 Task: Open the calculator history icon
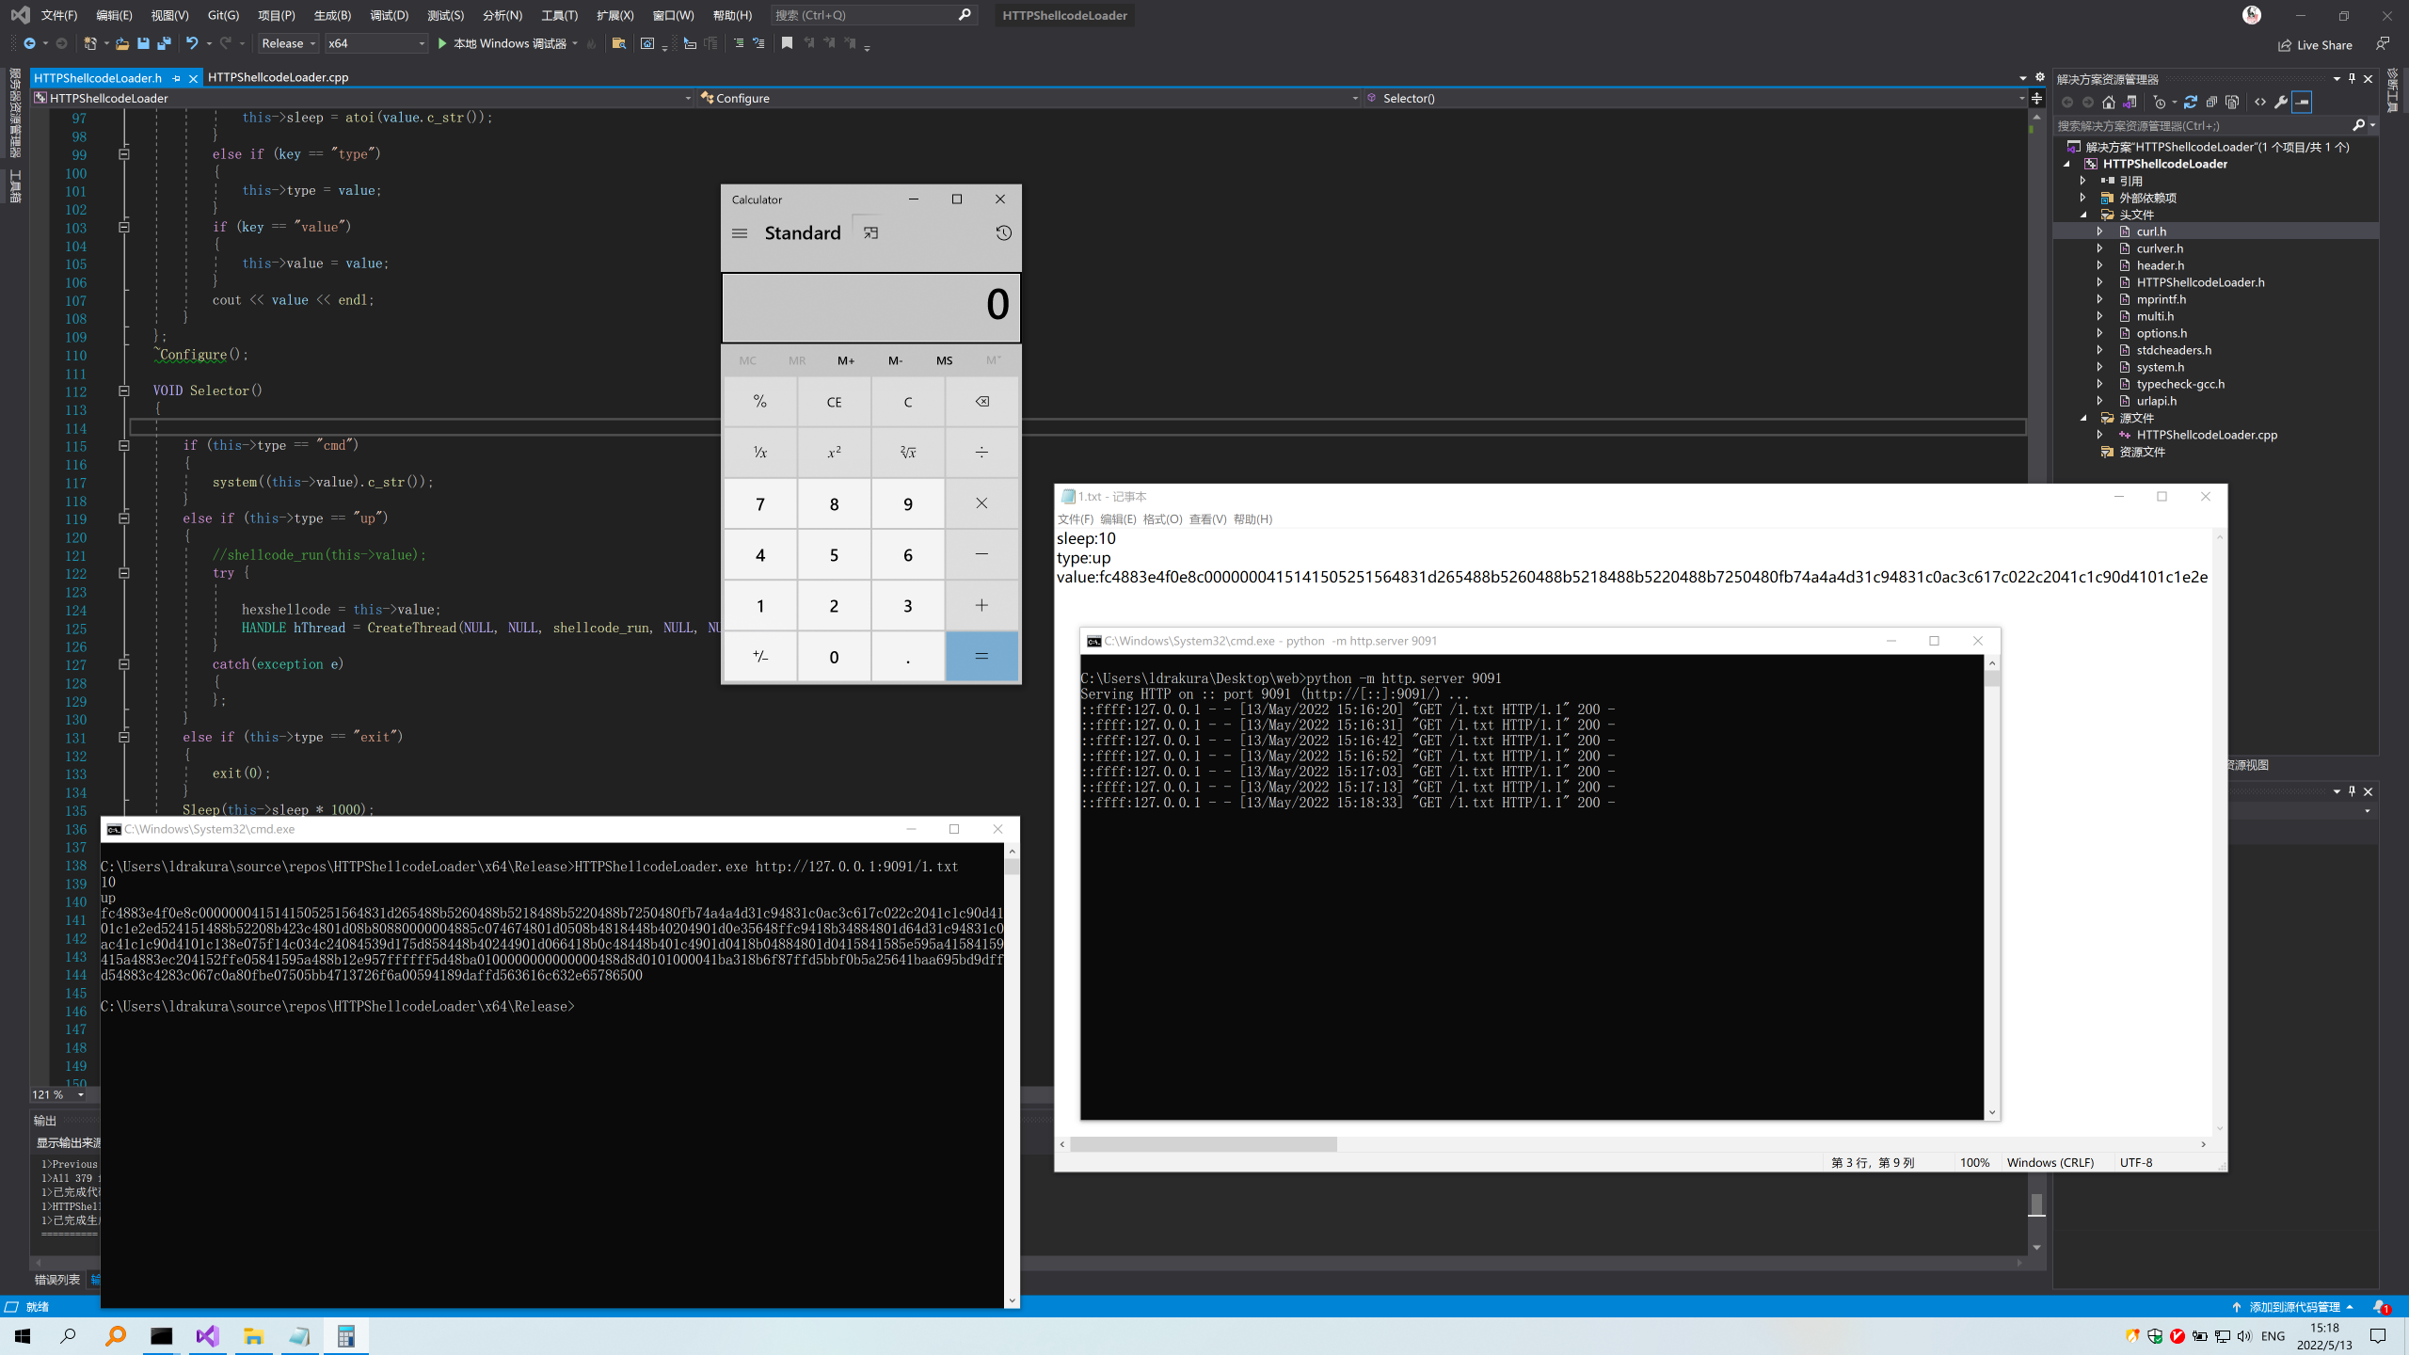point(1003,232)
